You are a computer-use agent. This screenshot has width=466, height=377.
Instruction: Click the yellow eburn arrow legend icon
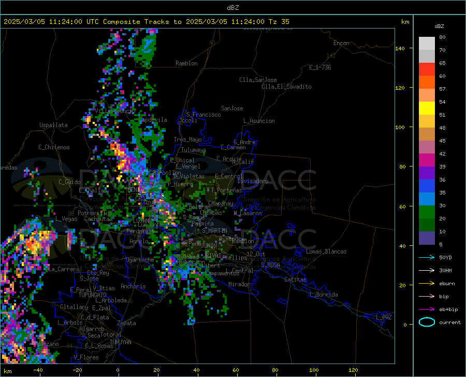click(427, 284)
